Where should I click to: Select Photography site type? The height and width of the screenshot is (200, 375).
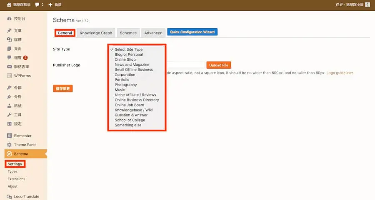(x=126, y=85)
